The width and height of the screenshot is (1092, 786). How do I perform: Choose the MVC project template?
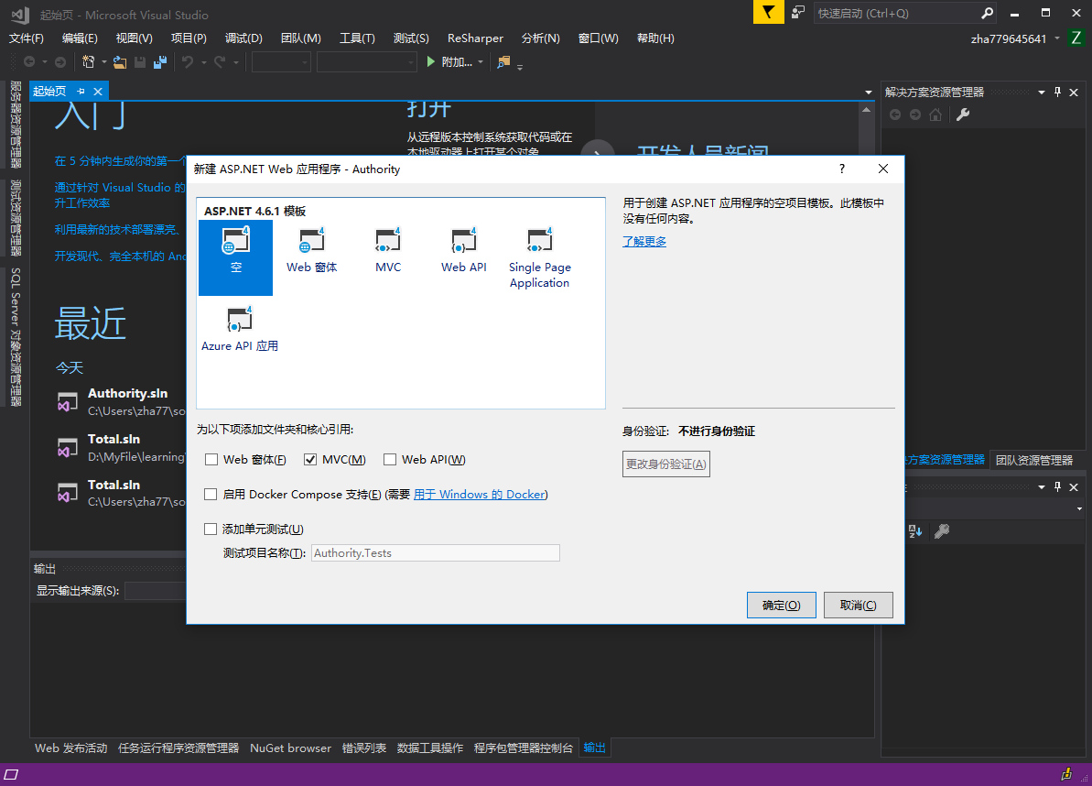[x=388, y=249]
